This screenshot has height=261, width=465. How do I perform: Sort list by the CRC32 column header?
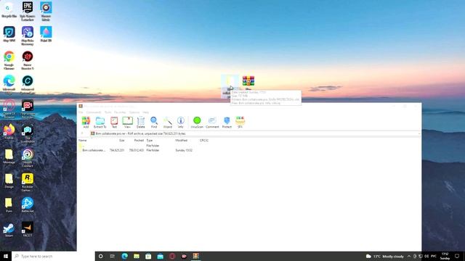[x=204, y=140]
